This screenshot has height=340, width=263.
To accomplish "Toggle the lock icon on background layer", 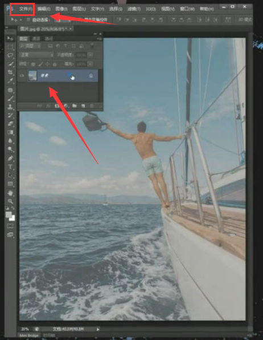I will click(x=91, y=75).
